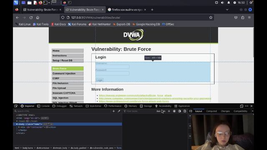Select the eyedropper color picker tool
Image resolution: width=267 pixels, height=150 pixels.
click(x=119, y=111)
